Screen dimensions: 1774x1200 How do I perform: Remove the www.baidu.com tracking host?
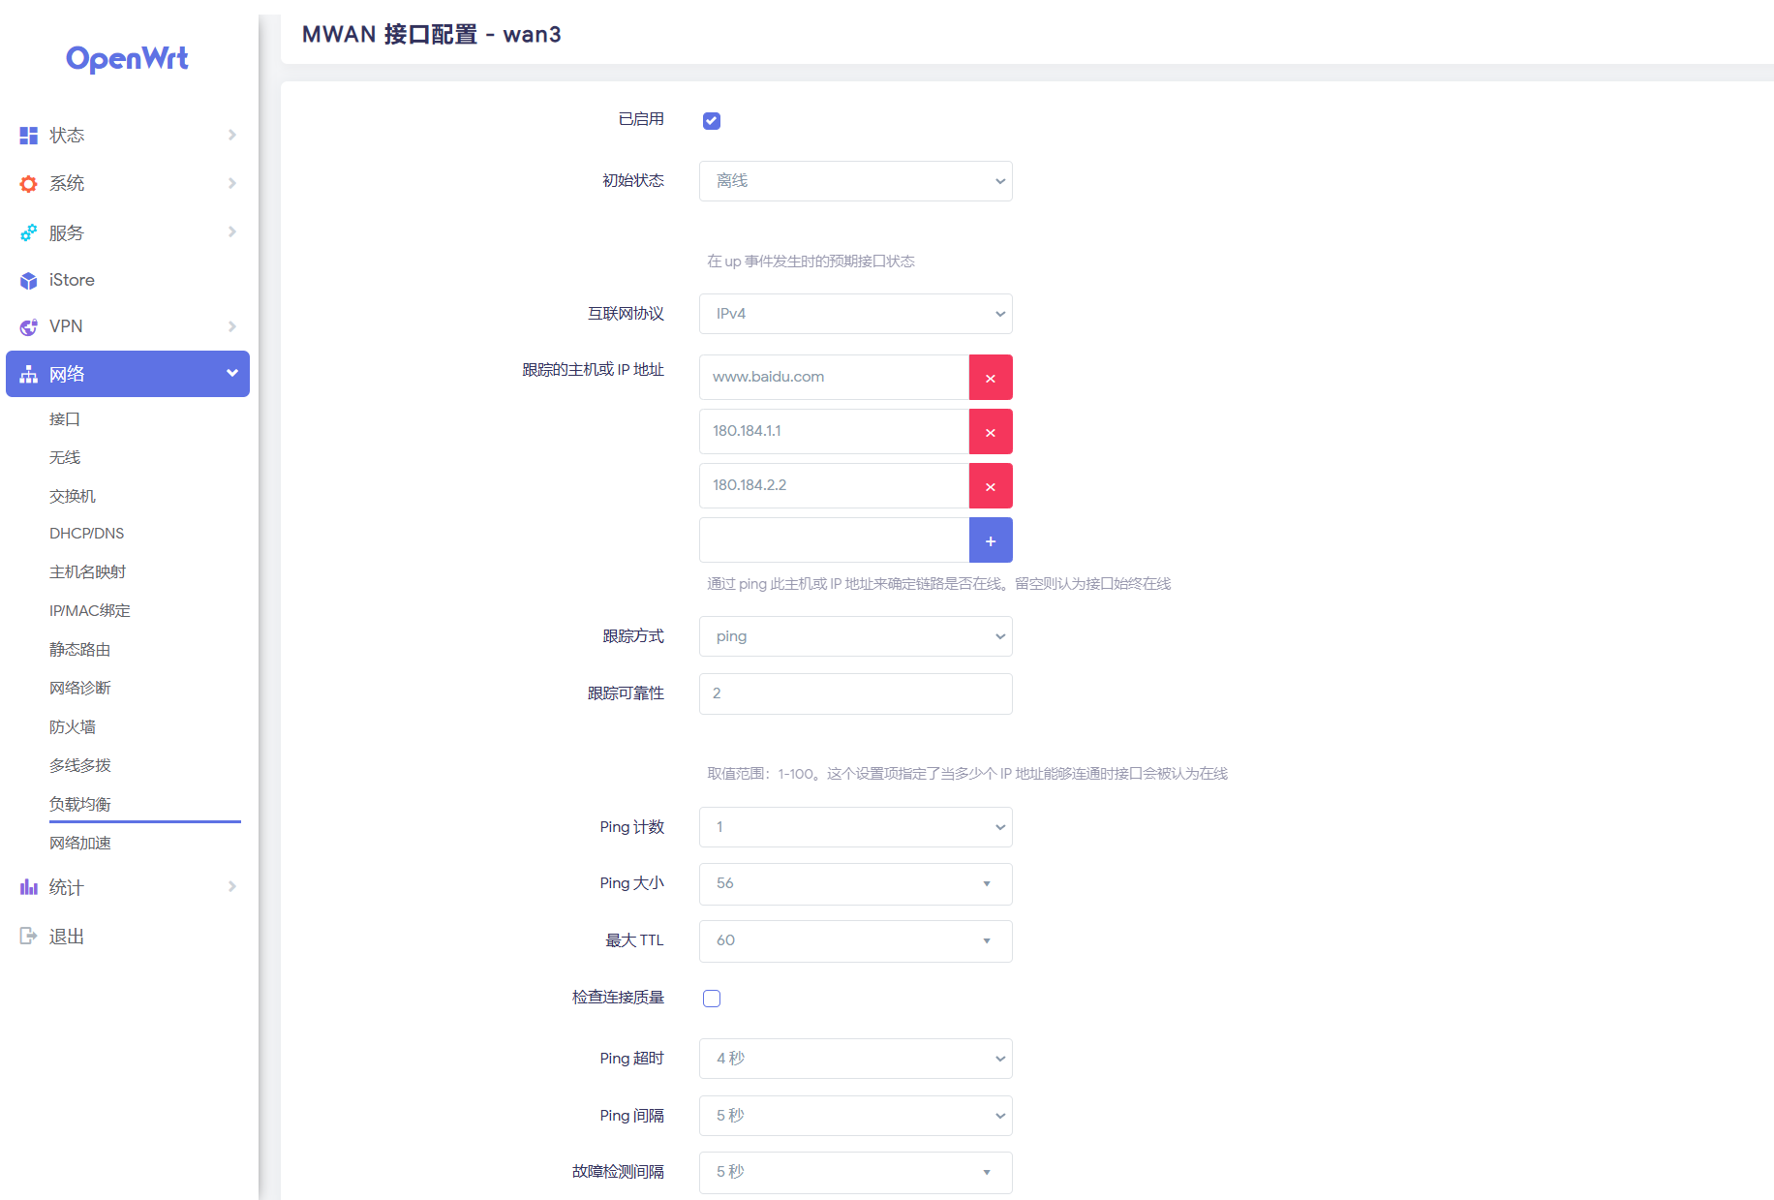coord(990,378)
